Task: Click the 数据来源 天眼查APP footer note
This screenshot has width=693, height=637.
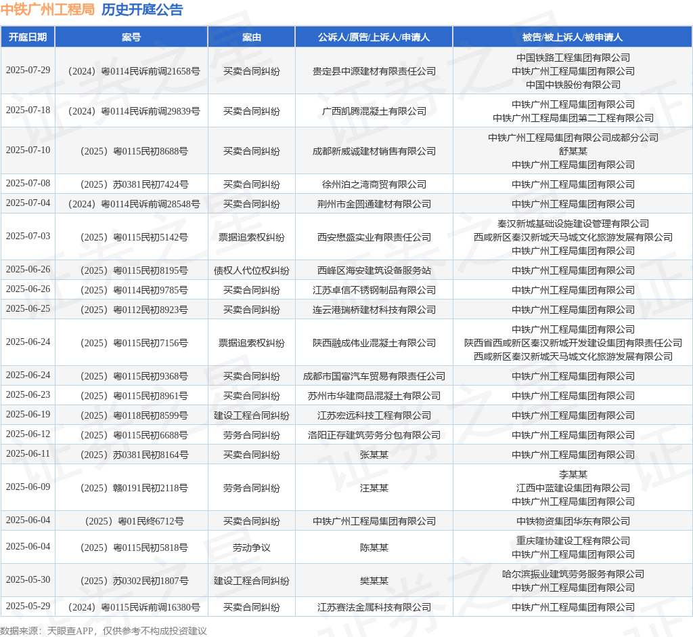Action: click(104, 630)
